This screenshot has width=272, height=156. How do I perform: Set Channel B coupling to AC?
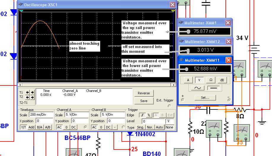point(94,127)
